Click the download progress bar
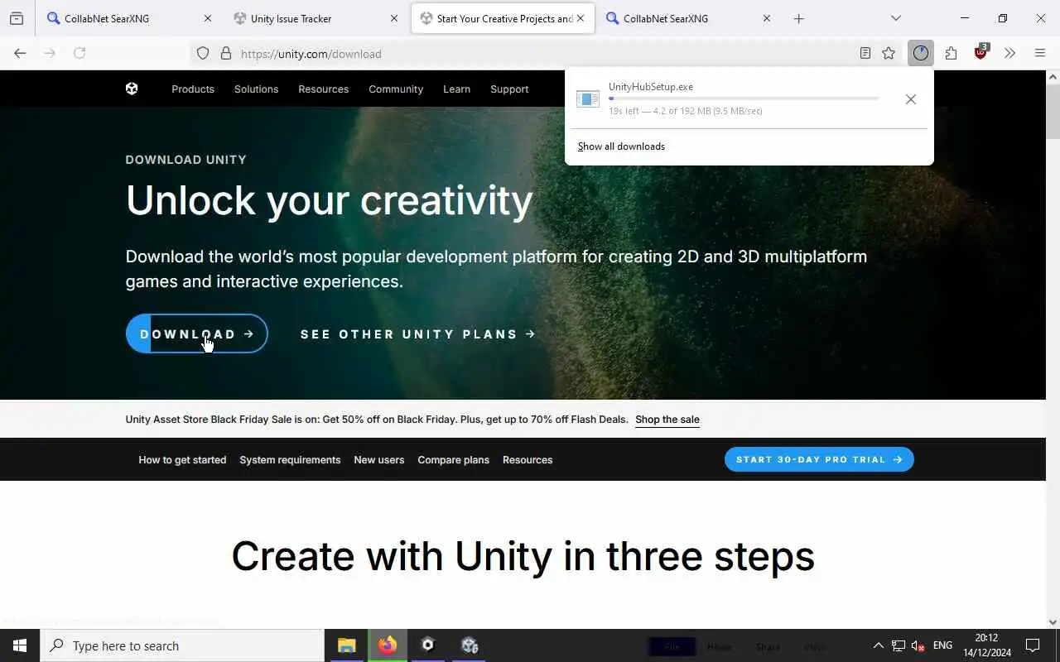Viewport: 1060px width, 662px height. coord(744,98)
